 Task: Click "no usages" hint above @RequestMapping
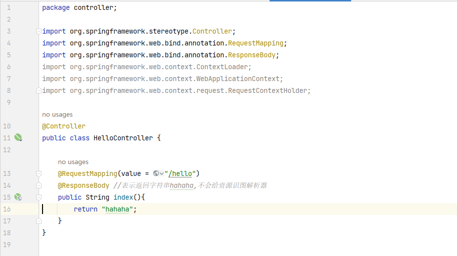(x=73, y=162)
